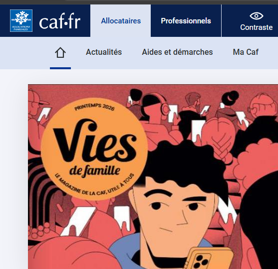Toggle contrast with the eye icon
278x269 pixels.
pos(257,16)
